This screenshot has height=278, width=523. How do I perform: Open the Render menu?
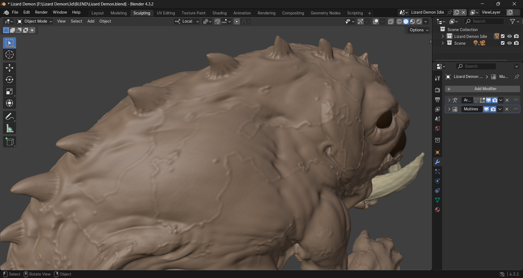41,12
